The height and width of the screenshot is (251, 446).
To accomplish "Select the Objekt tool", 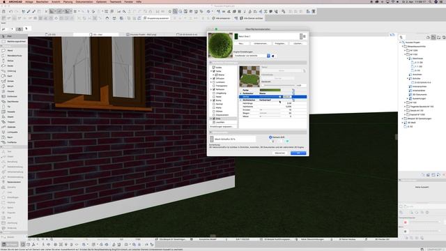I will coord(13,116).
